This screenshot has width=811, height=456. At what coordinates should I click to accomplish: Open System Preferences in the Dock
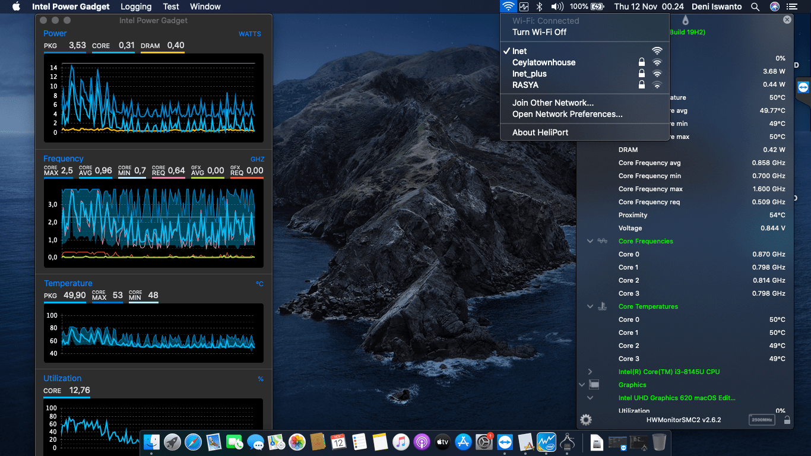coord(484,442)
